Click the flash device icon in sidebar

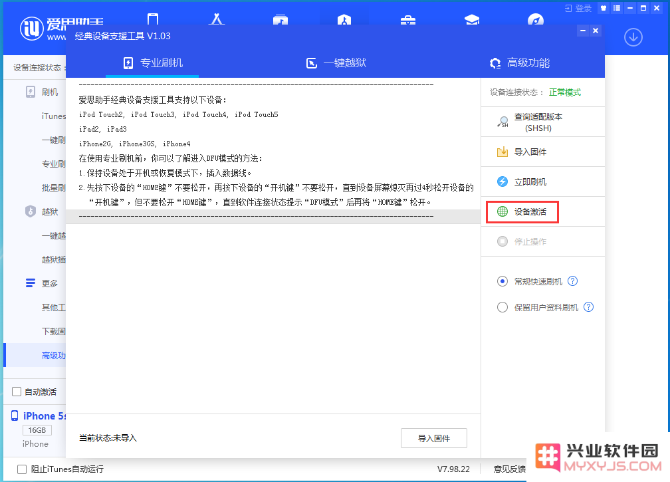[31, 92]
